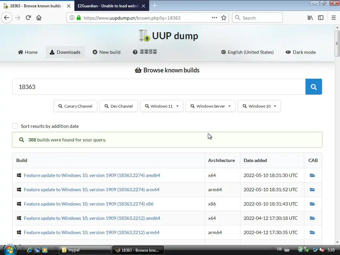Click the blue search magnifier button
Screen dimensions: 340x255
pos(313,87)
